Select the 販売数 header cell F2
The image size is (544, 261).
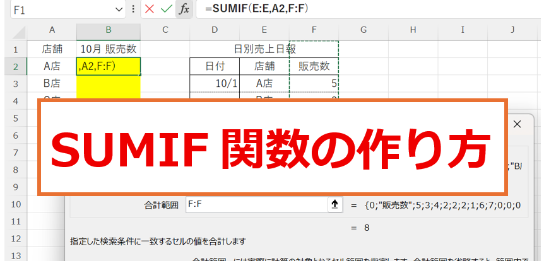(314, 66)
